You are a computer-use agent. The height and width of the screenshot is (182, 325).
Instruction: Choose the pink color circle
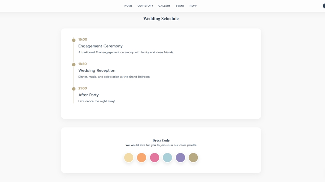pos(154,157)
